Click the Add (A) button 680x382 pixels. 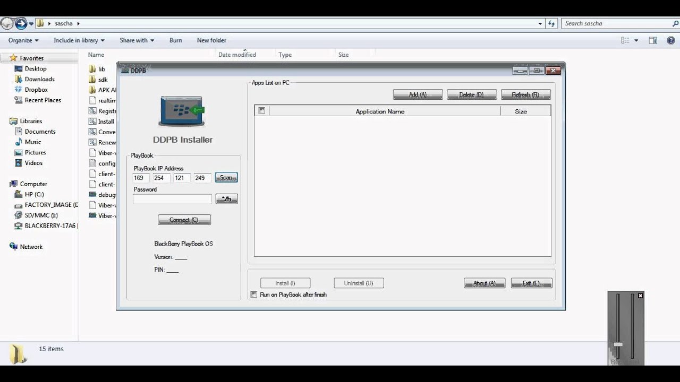coord(418,94)
